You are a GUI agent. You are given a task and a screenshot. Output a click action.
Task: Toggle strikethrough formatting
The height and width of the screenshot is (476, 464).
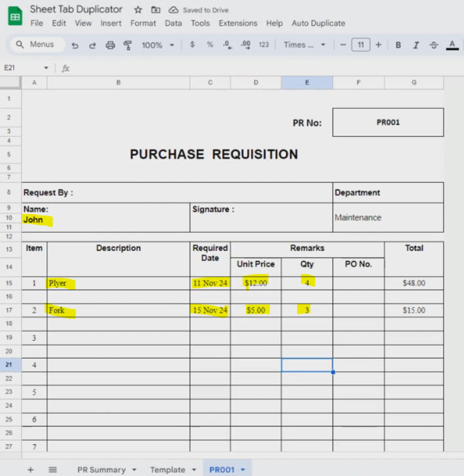coord(434,45)
